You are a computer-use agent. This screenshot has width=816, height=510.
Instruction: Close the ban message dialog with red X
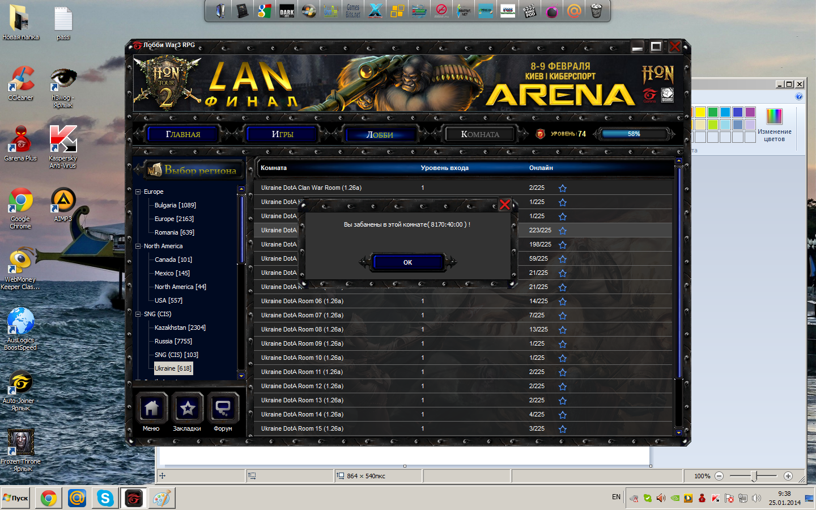504,205
